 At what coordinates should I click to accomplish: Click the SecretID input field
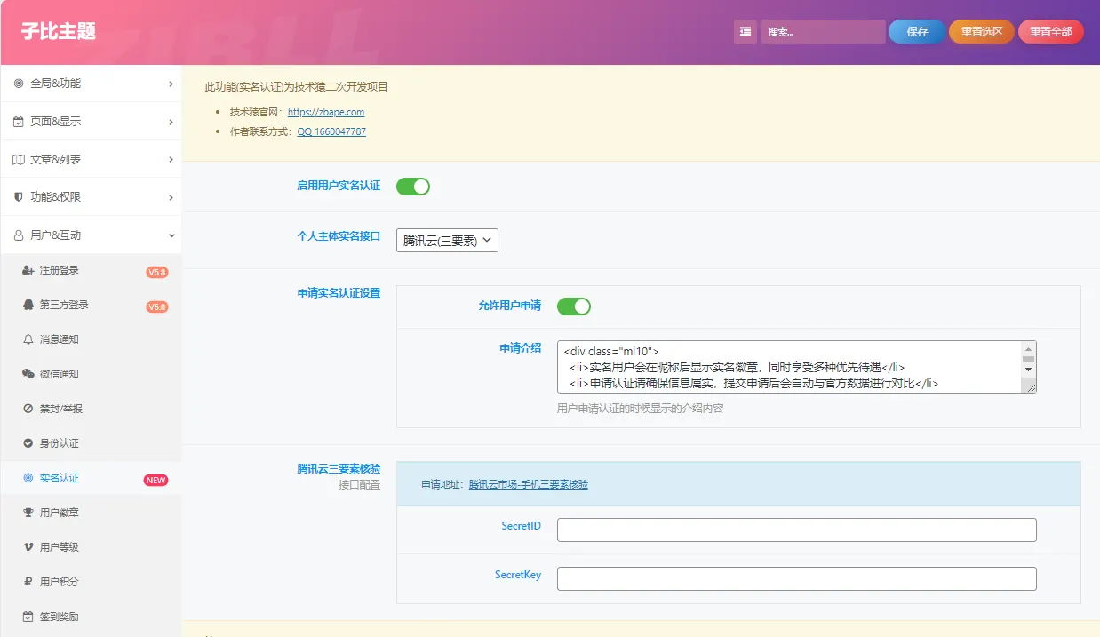pyautogui.click(x=797, y=530)
